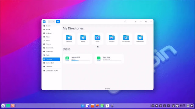This screenshot has height=109, width=195.
Task: Open the Calendar dock icon
Action: pos(107,106)
